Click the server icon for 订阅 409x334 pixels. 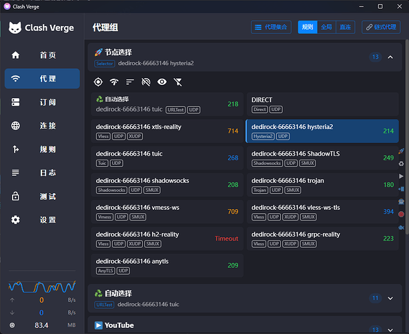click(15, 102)
